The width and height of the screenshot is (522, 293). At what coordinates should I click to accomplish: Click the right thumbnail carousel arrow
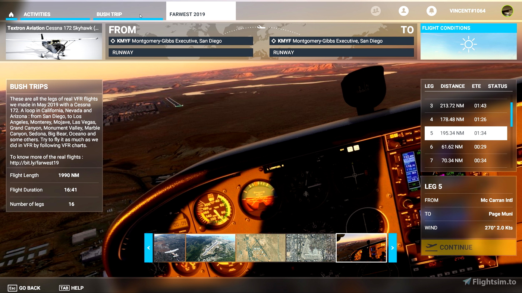click(392, 248)
